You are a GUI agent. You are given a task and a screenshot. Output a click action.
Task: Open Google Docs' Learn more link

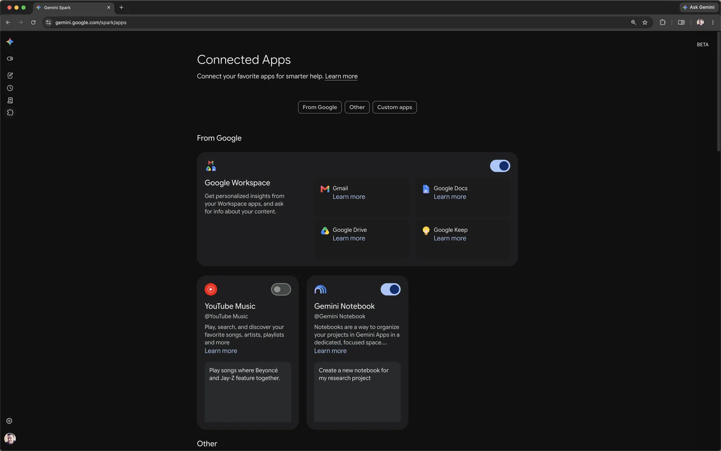coord(450,197)
